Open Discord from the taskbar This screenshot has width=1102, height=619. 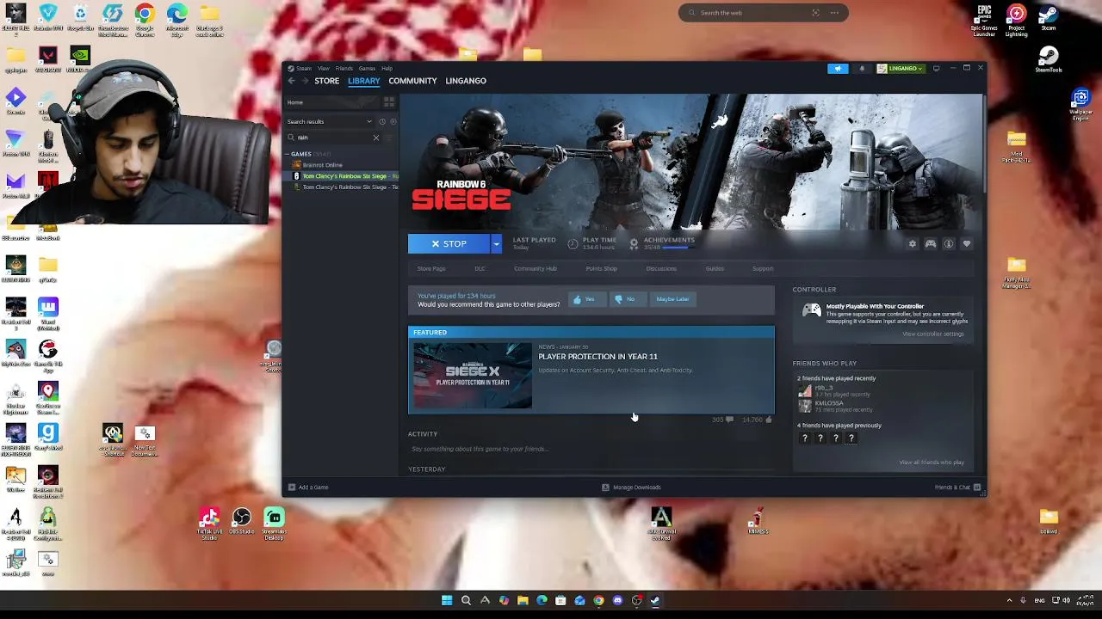point(617,601)
